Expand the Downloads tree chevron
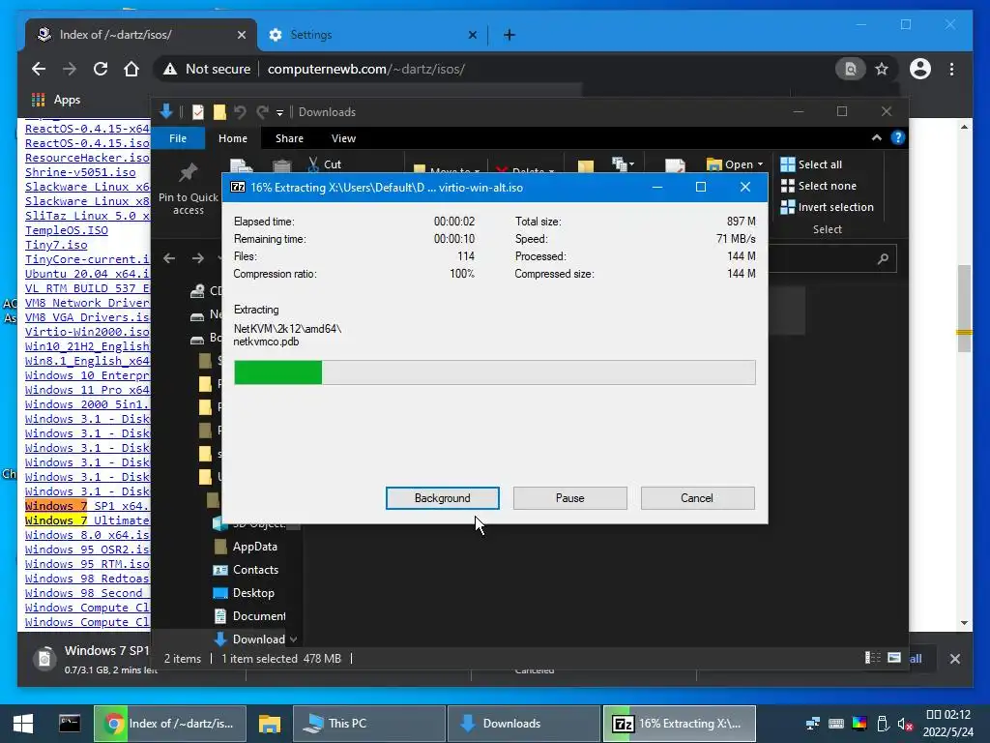The image size is (990, 743). [294, 639]
